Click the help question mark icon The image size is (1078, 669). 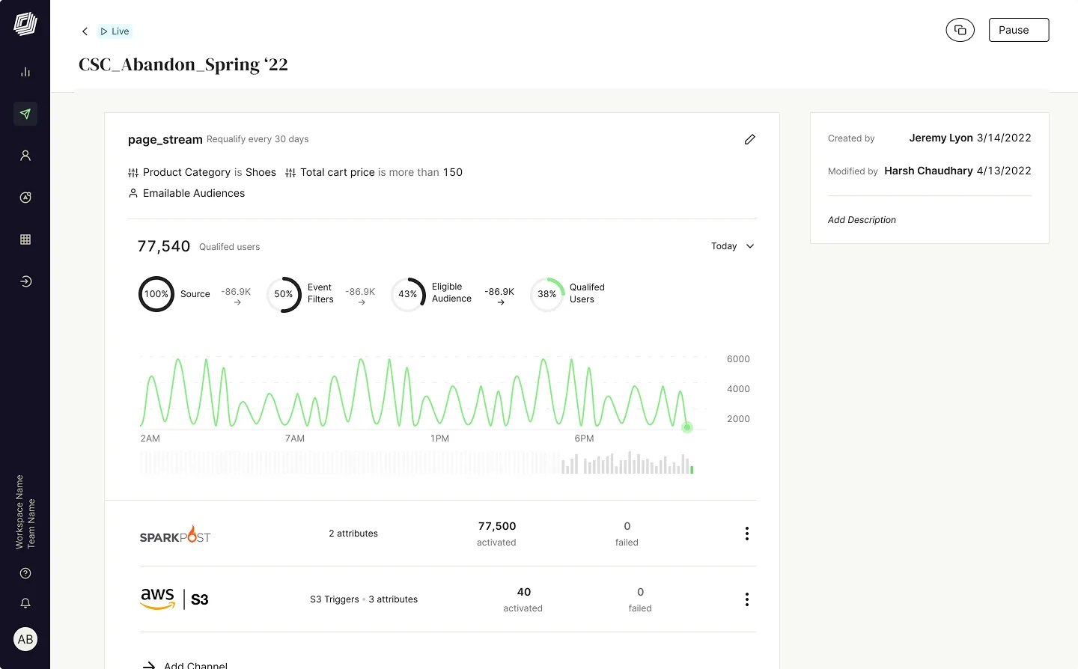[25, 573]
